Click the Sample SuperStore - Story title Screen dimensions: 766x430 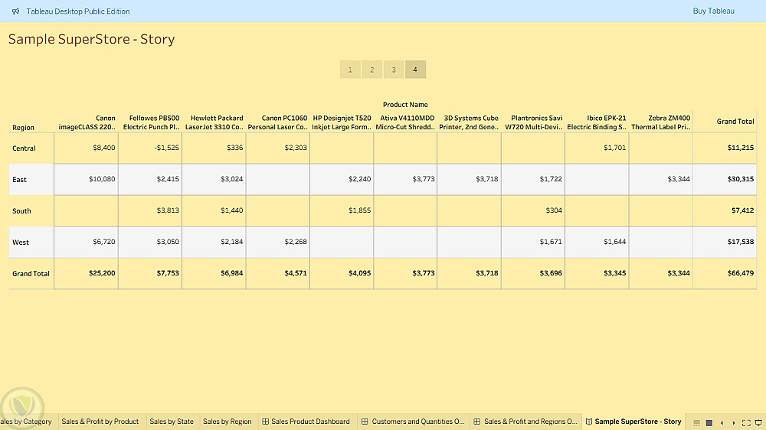(x=91, y=39)
